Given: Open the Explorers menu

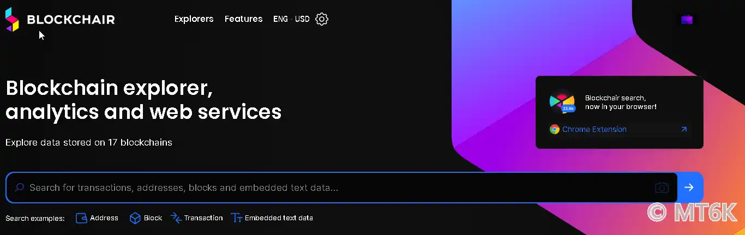Looking at the screenshot, I should [194, 19].
